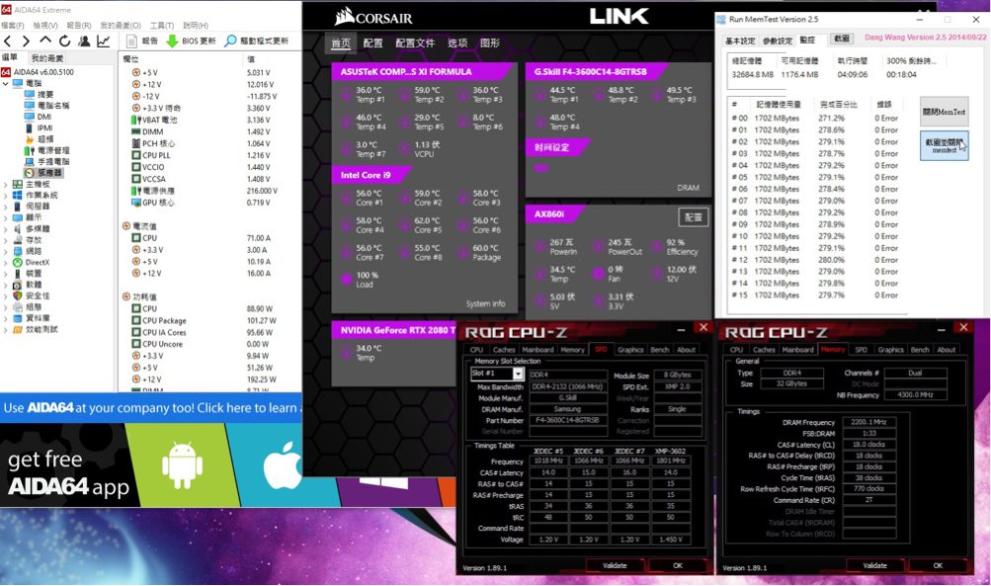The width and height of the screenshot is (991, 586).
Task: Open the AIDA64 line-graph toolbar icon
Action: pos(103,42)
